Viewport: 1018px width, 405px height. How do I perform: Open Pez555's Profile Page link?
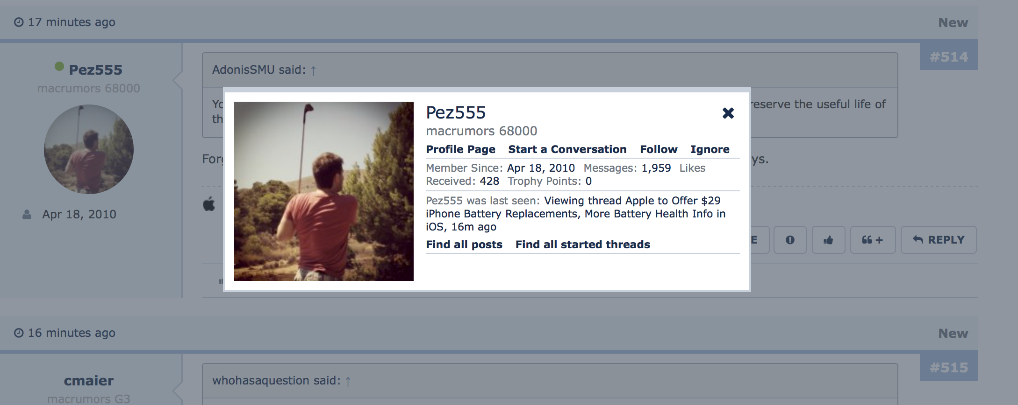(x=460, y=149)
